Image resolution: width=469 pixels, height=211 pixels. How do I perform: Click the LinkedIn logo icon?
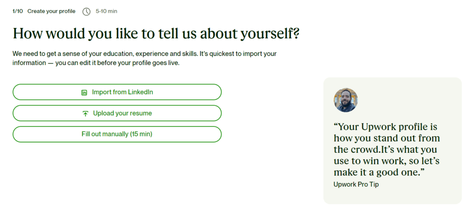pyautogui.click(x=84, y=92)
